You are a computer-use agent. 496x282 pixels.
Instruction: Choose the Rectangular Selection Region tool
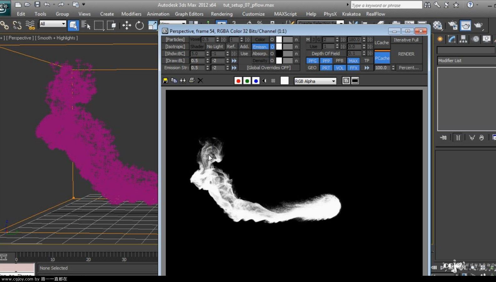pos(99,25)
